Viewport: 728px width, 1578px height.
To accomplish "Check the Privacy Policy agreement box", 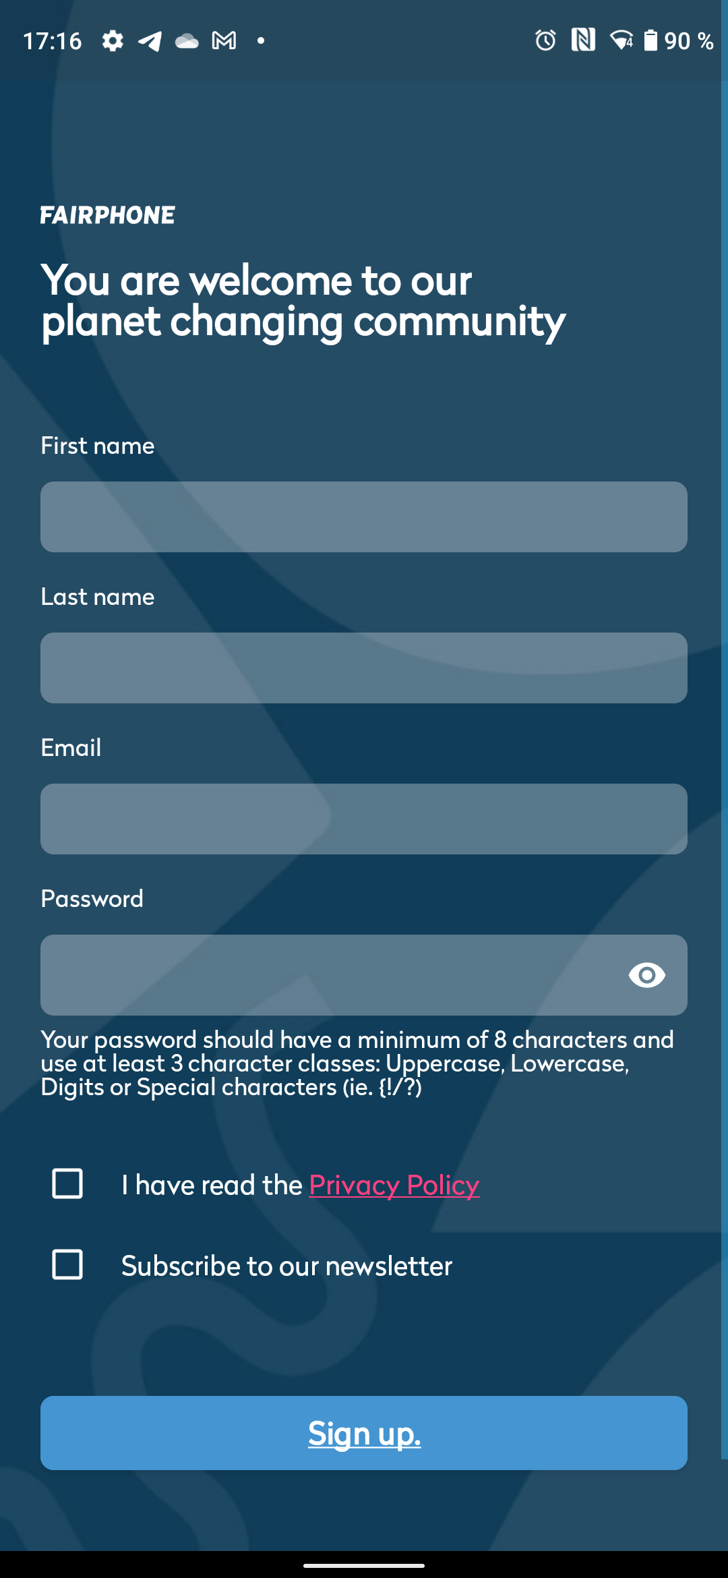I will pos(67,1183).
